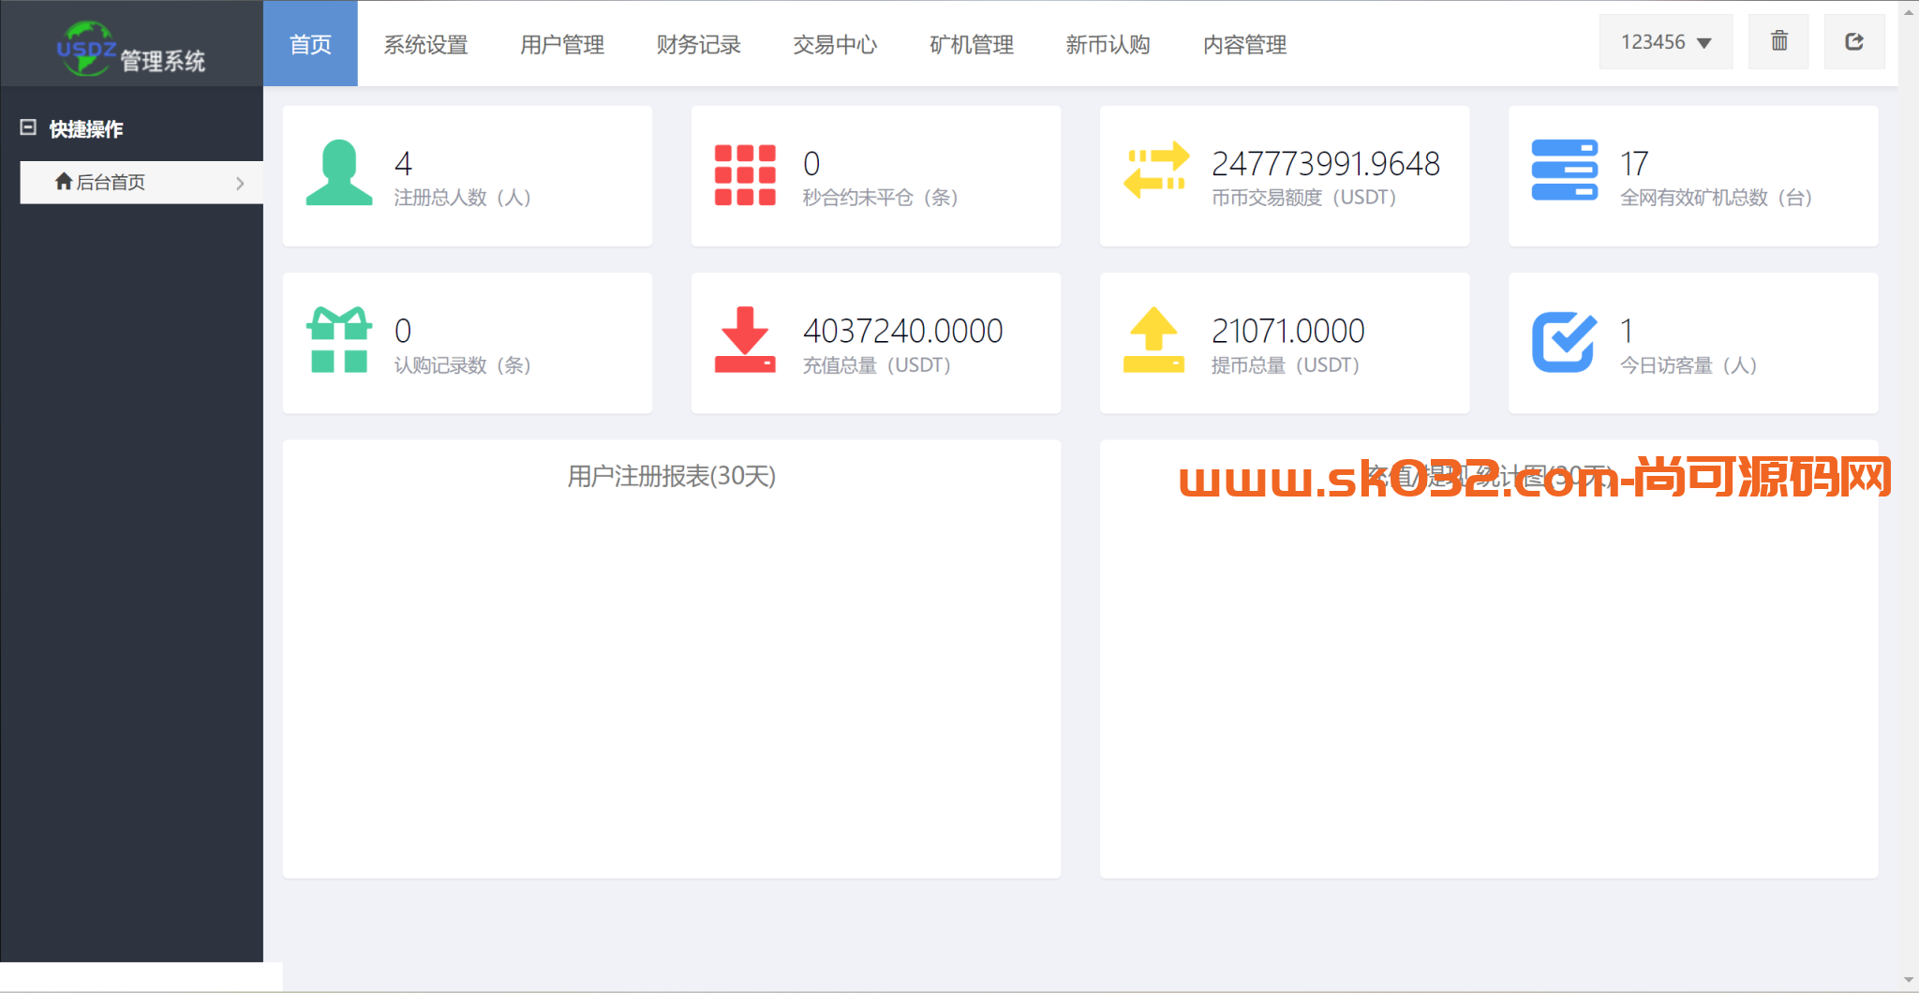This screenshot has height=993, width=1919.
Task: Click the 充值总量（USDT） label
Action: [877, 365]
